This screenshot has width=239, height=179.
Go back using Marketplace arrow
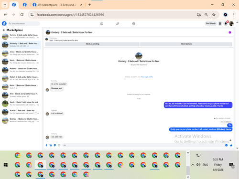click(4, 30)
